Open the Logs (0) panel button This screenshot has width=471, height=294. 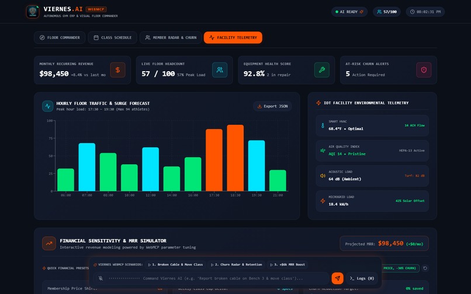[362, 278]
